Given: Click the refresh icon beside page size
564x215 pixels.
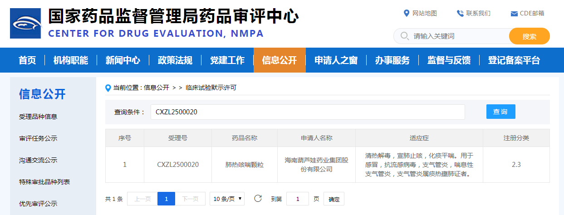Looking at the screenshot, I should (258, 198).
